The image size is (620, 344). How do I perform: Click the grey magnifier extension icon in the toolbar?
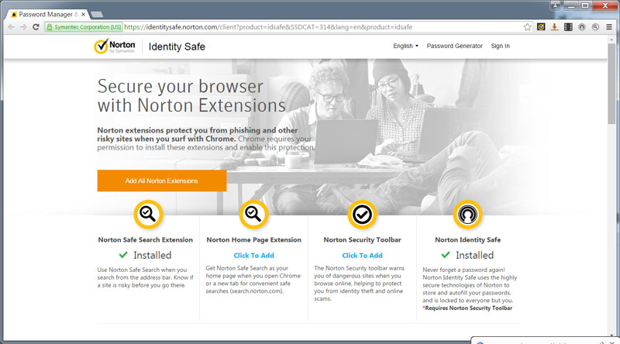click(595, 27)
